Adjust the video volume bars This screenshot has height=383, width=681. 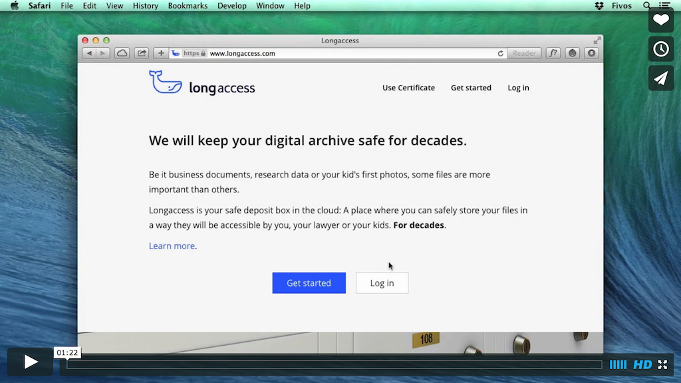point(618,365)
